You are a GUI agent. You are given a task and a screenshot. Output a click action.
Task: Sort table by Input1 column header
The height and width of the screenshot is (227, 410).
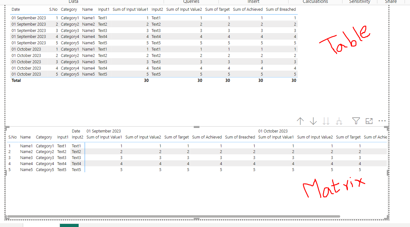pyautogui.click(x=104, y=9)
